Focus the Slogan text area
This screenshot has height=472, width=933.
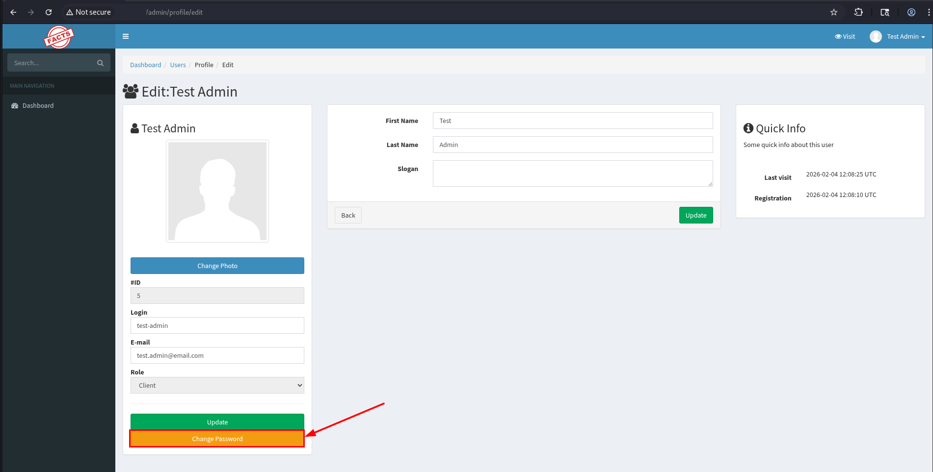pos(572,174)
